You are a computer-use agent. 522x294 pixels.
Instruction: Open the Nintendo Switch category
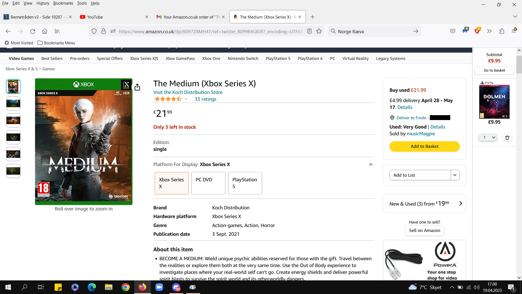point(243,59)
